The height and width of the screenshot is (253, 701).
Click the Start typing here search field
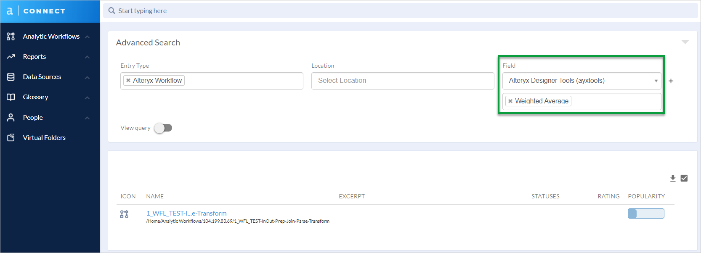pos(400,11)
